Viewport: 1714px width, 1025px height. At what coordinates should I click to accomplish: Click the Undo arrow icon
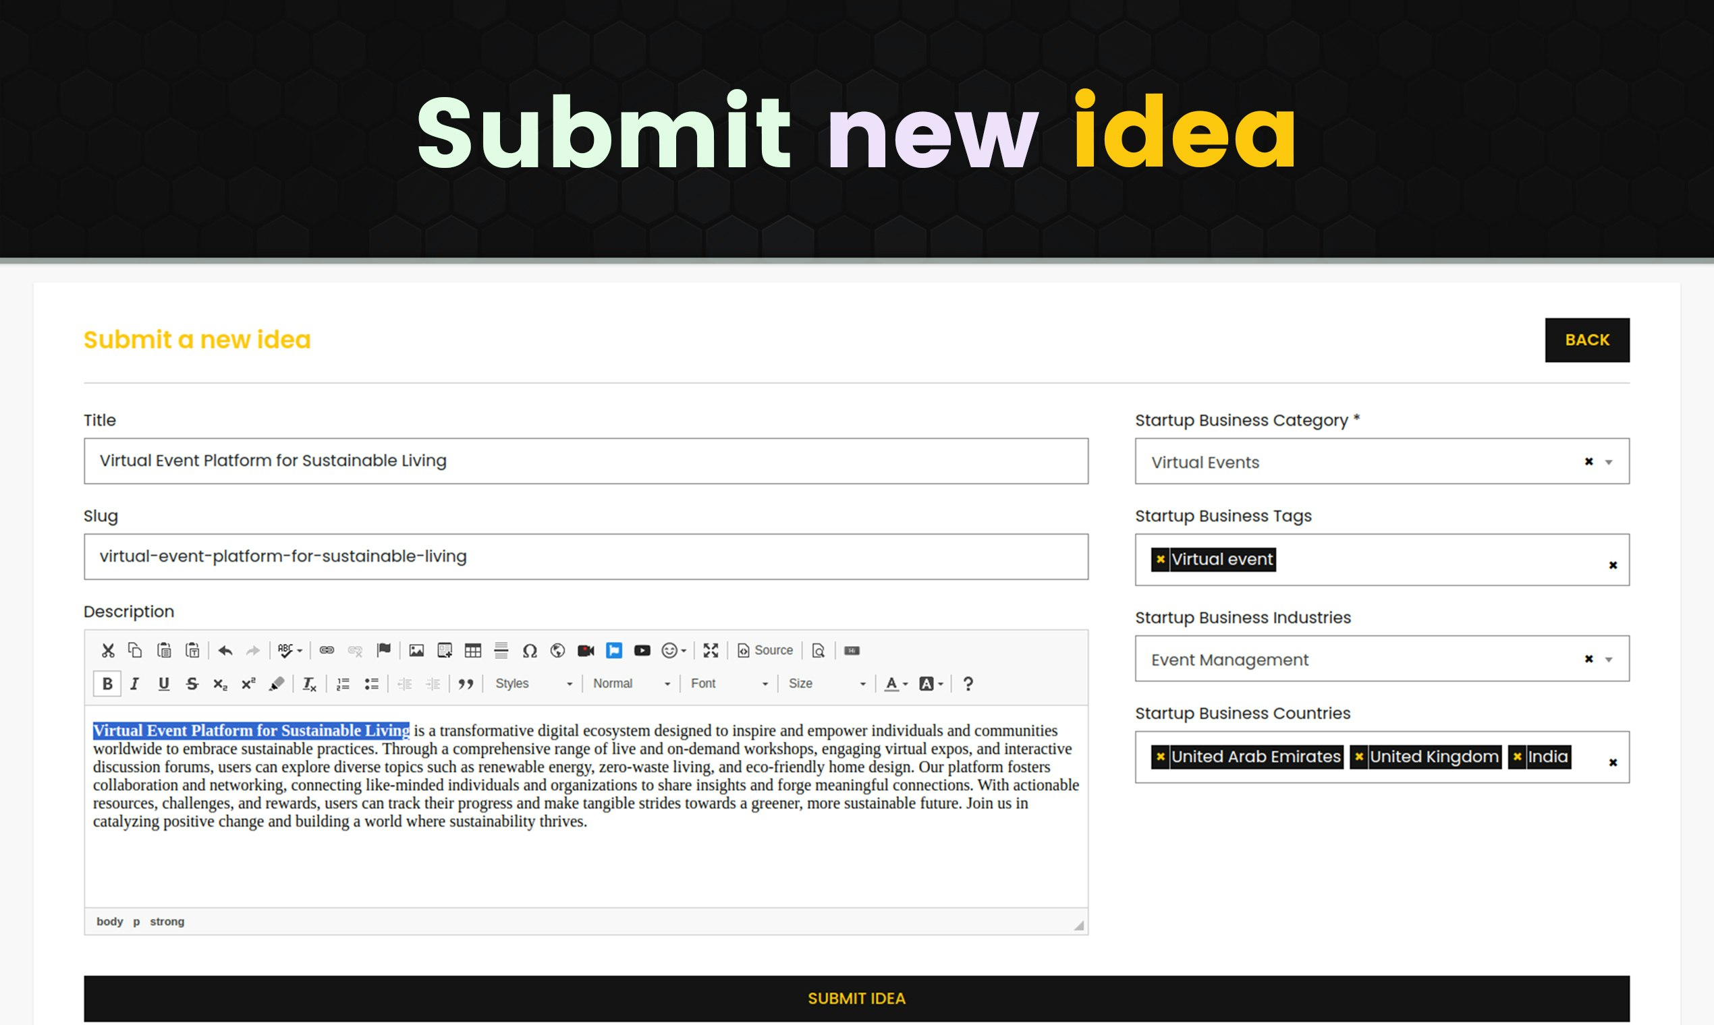pyautogui.click(x=225, y=650)
